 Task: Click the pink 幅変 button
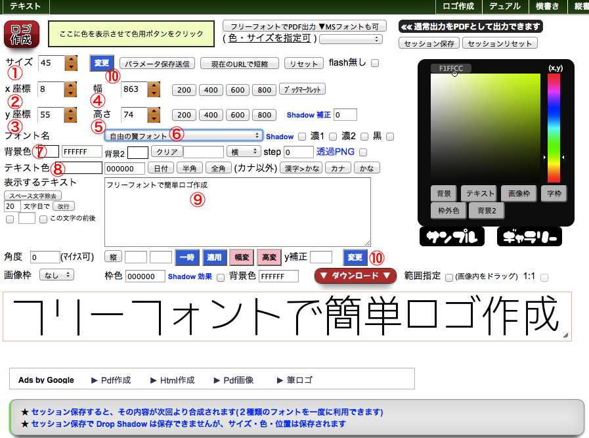[242, 257]
